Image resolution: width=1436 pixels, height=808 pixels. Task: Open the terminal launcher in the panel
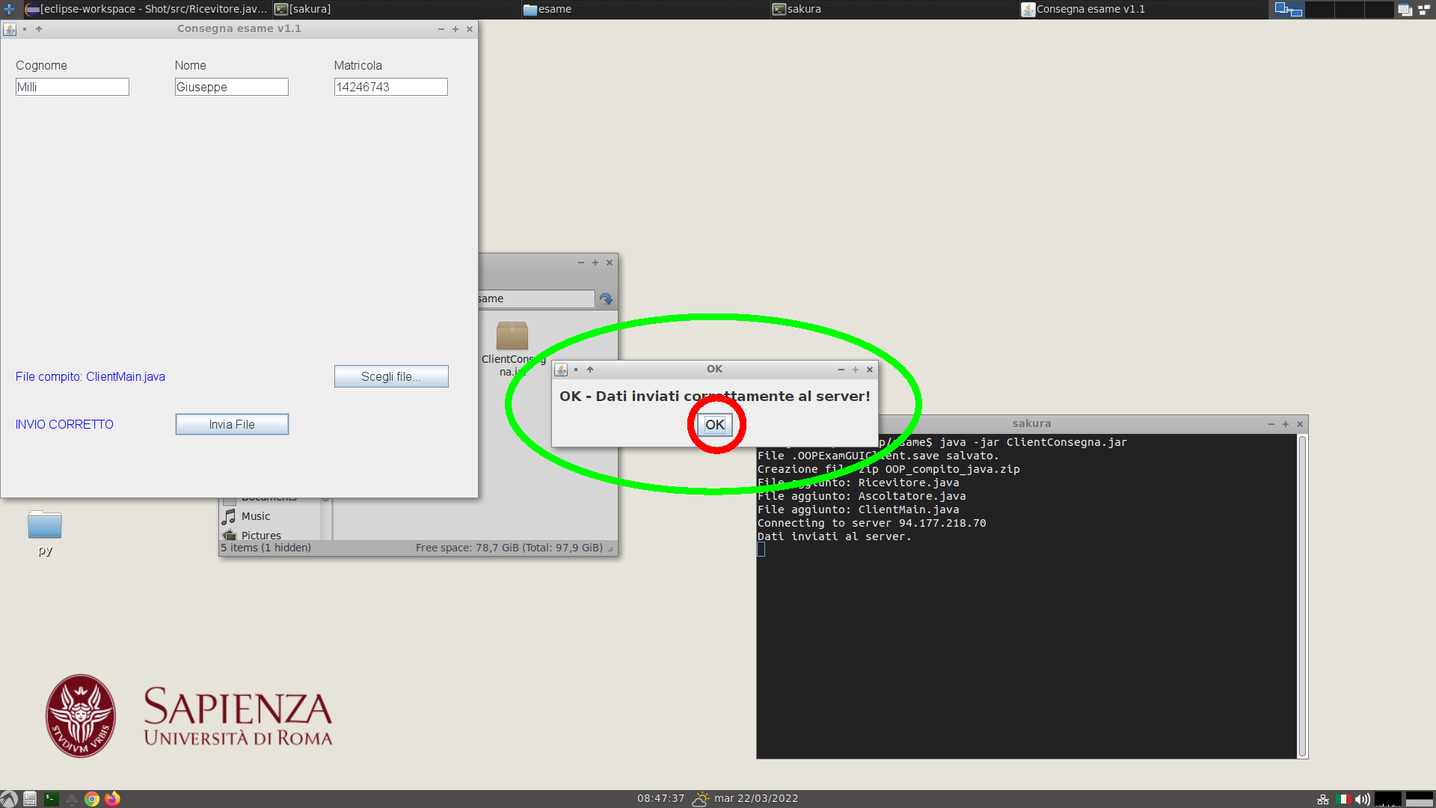pos(51,799)
